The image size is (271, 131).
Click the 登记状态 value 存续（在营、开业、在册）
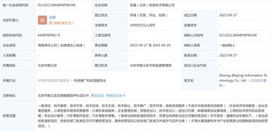pyautogui.click(x=149, y=15)
